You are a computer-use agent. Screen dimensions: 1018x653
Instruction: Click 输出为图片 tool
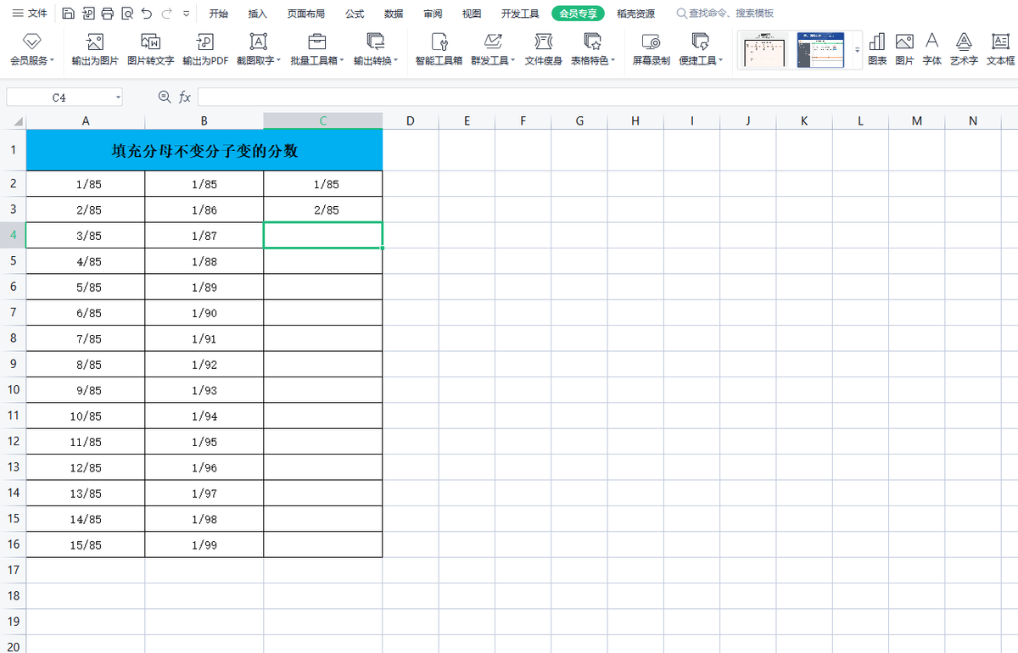click(95, 49)
